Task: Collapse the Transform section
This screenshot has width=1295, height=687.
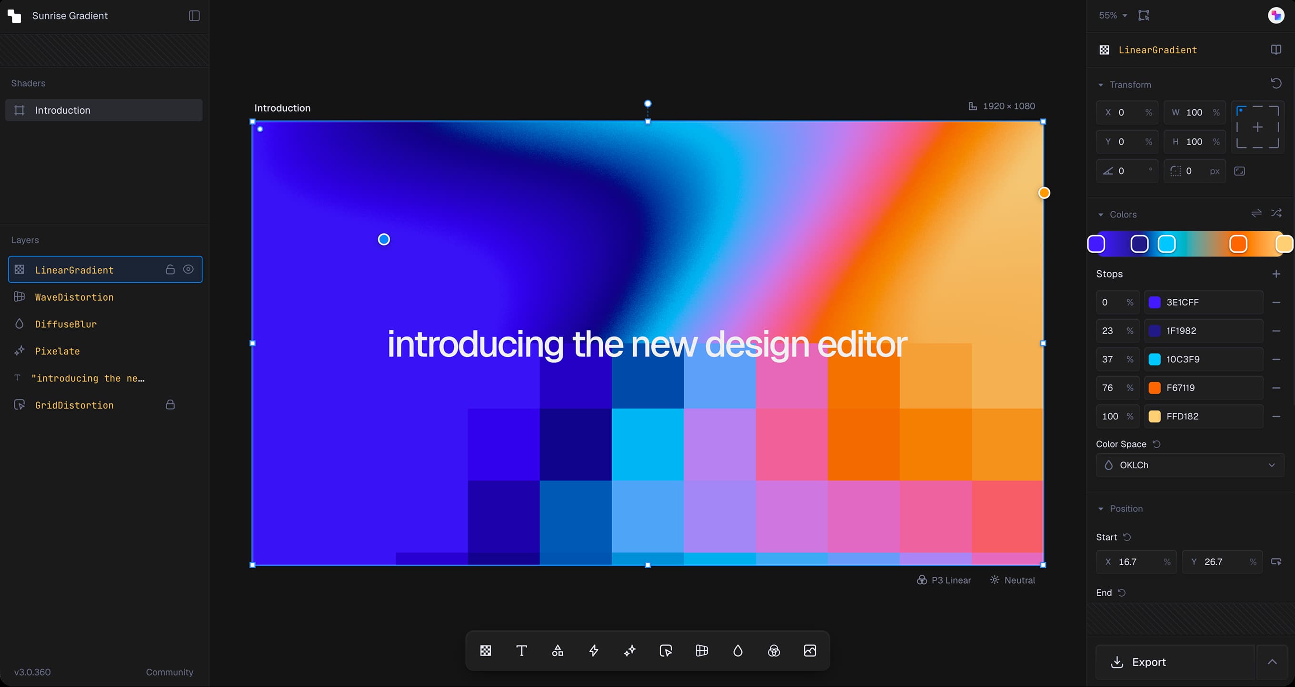Action: pyautogui.click(x=1100, y=85)
